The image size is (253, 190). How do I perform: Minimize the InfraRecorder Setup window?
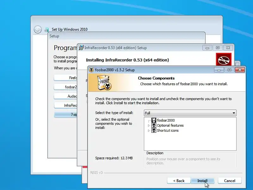click(x=207, y=48)
